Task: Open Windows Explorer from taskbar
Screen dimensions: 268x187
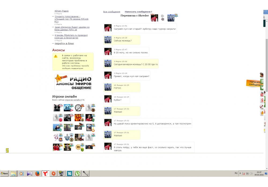Action: point(13,174)
